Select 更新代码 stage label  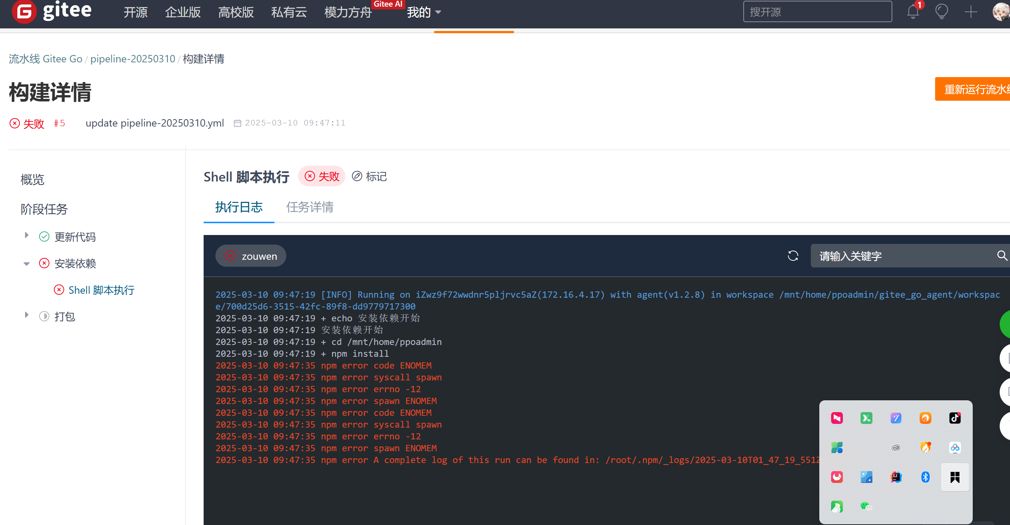pyautogui.click(x=75, y=237)
